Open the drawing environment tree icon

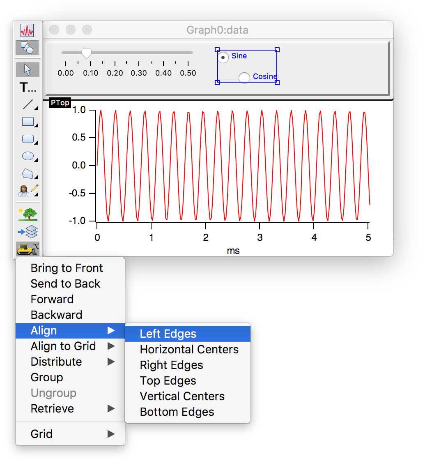[28, 214]
